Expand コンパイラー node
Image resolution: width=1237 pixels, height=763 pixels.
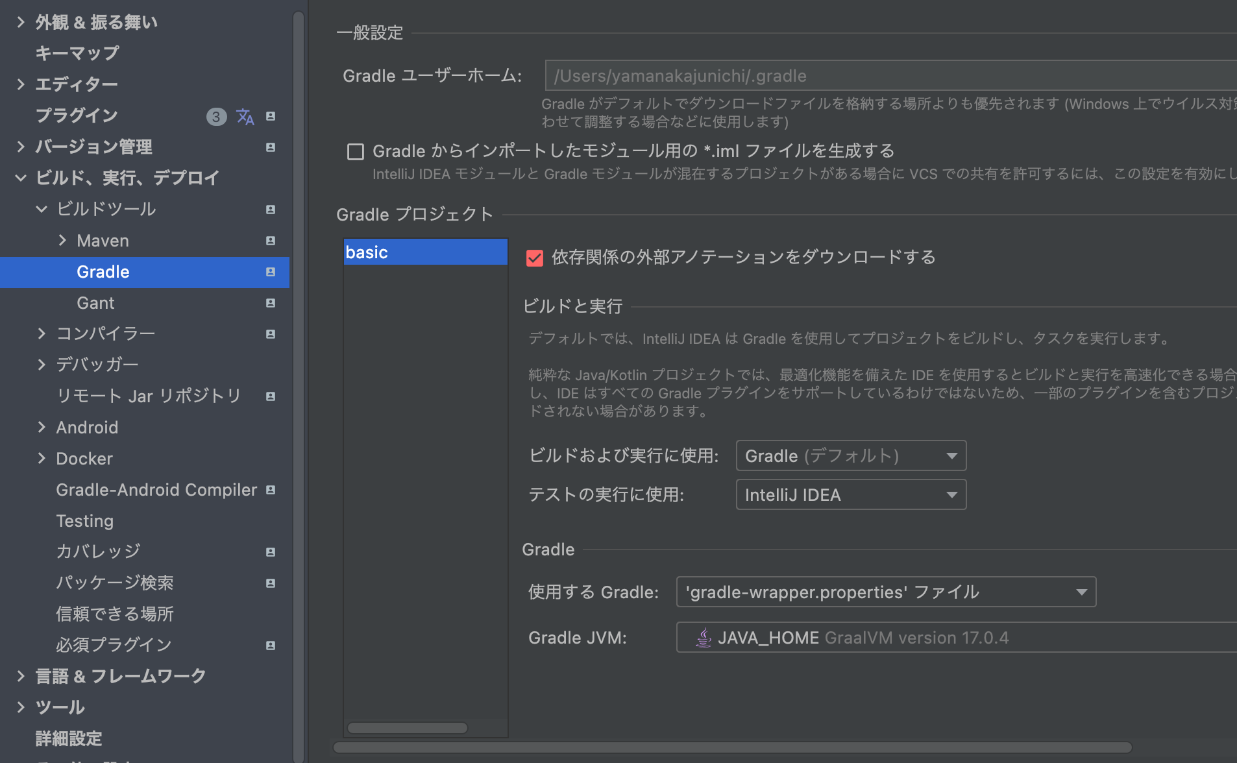(42, 333)
